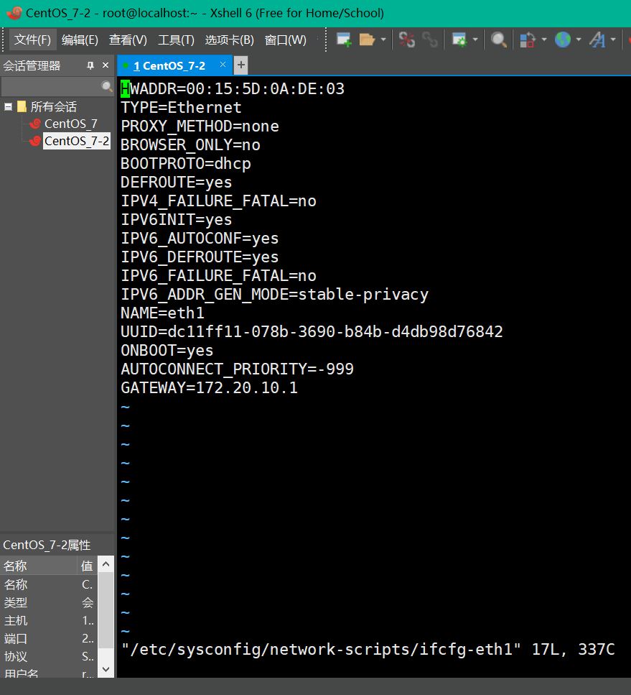Click the Xshell app icon in title bar
The height and width of the screenshot is (695, 631).
tap(14, 13)
